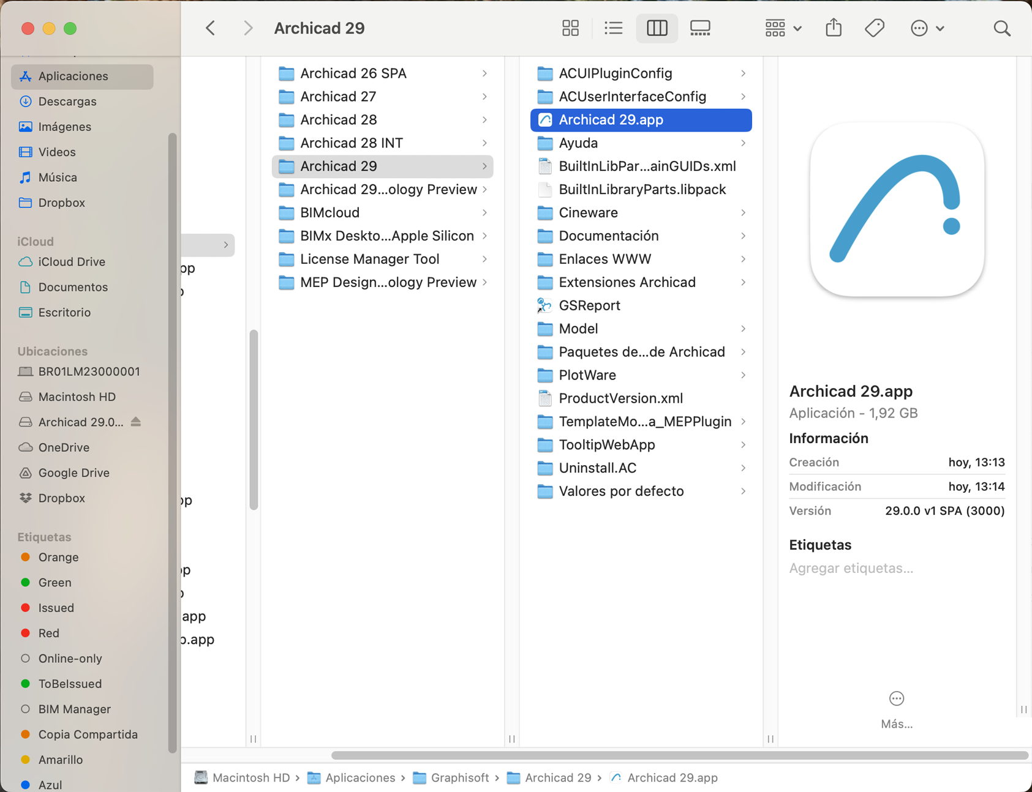
Task: Eject the Archicad 29.0 volume
Action: pyautogui.click(x=136, y=422)
